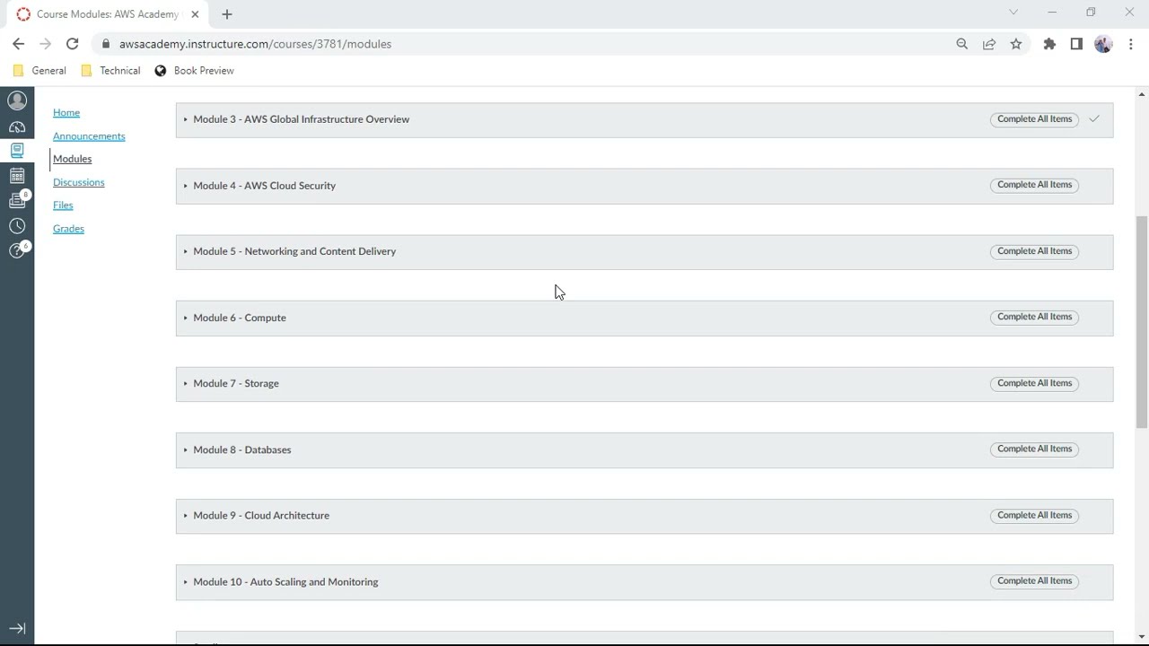Open the Inbox icon with badge
This screenshot has height=646, width=1149.
point(17,200)
